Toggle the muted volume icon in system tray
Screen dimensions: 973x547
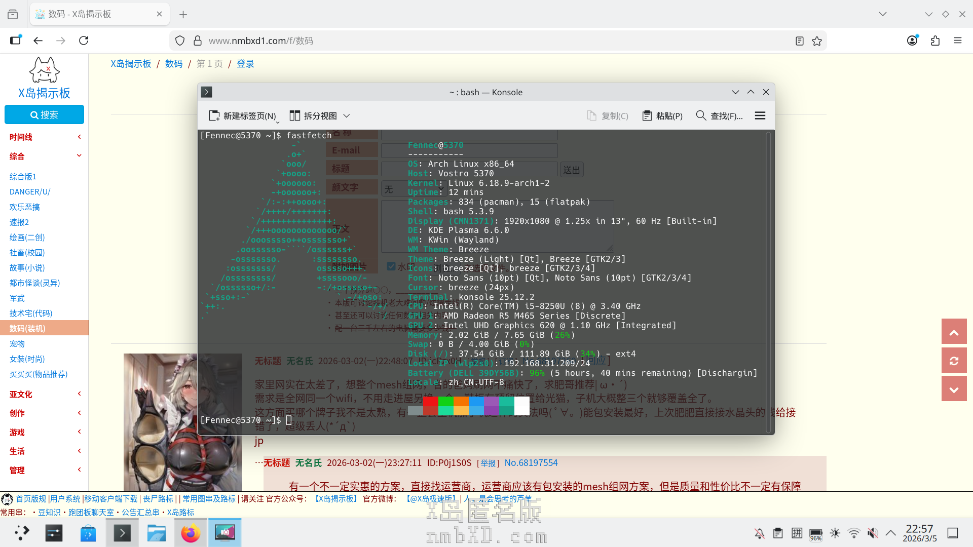pos(873,533)
